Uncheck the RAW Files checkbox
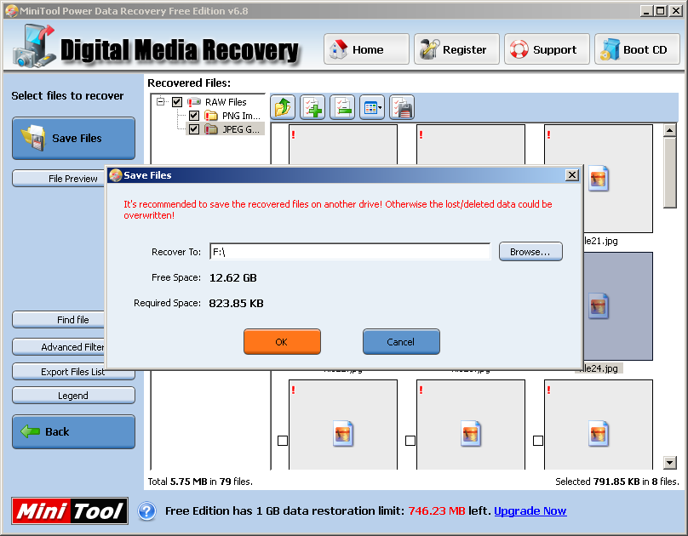 177,102
